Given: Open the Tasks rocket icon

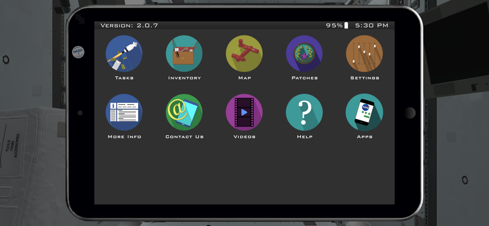Looking at the screenshot, I should (x=124, y=54).
